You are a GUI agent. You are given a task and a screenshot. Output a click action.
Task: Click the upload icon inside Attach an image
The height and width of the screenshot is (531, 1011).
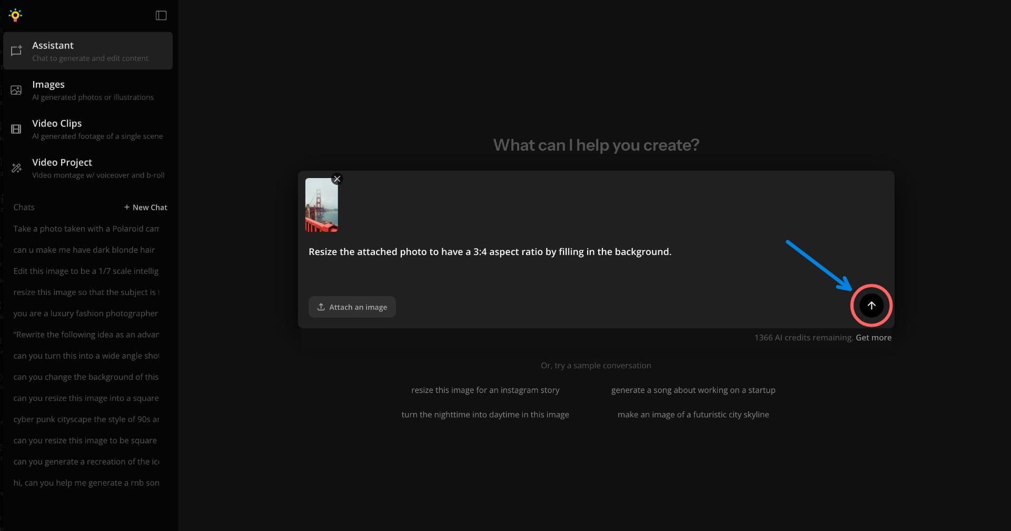point(321,307)
